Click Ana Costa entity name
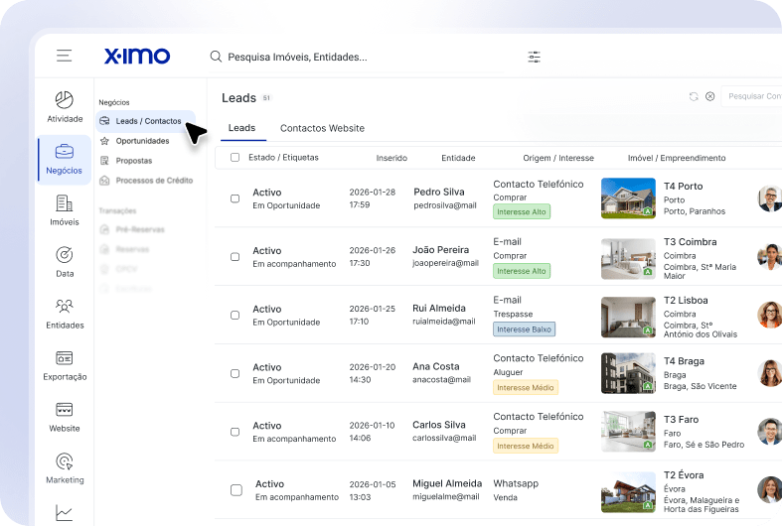 pyautogui.click(x=436, y=366)
